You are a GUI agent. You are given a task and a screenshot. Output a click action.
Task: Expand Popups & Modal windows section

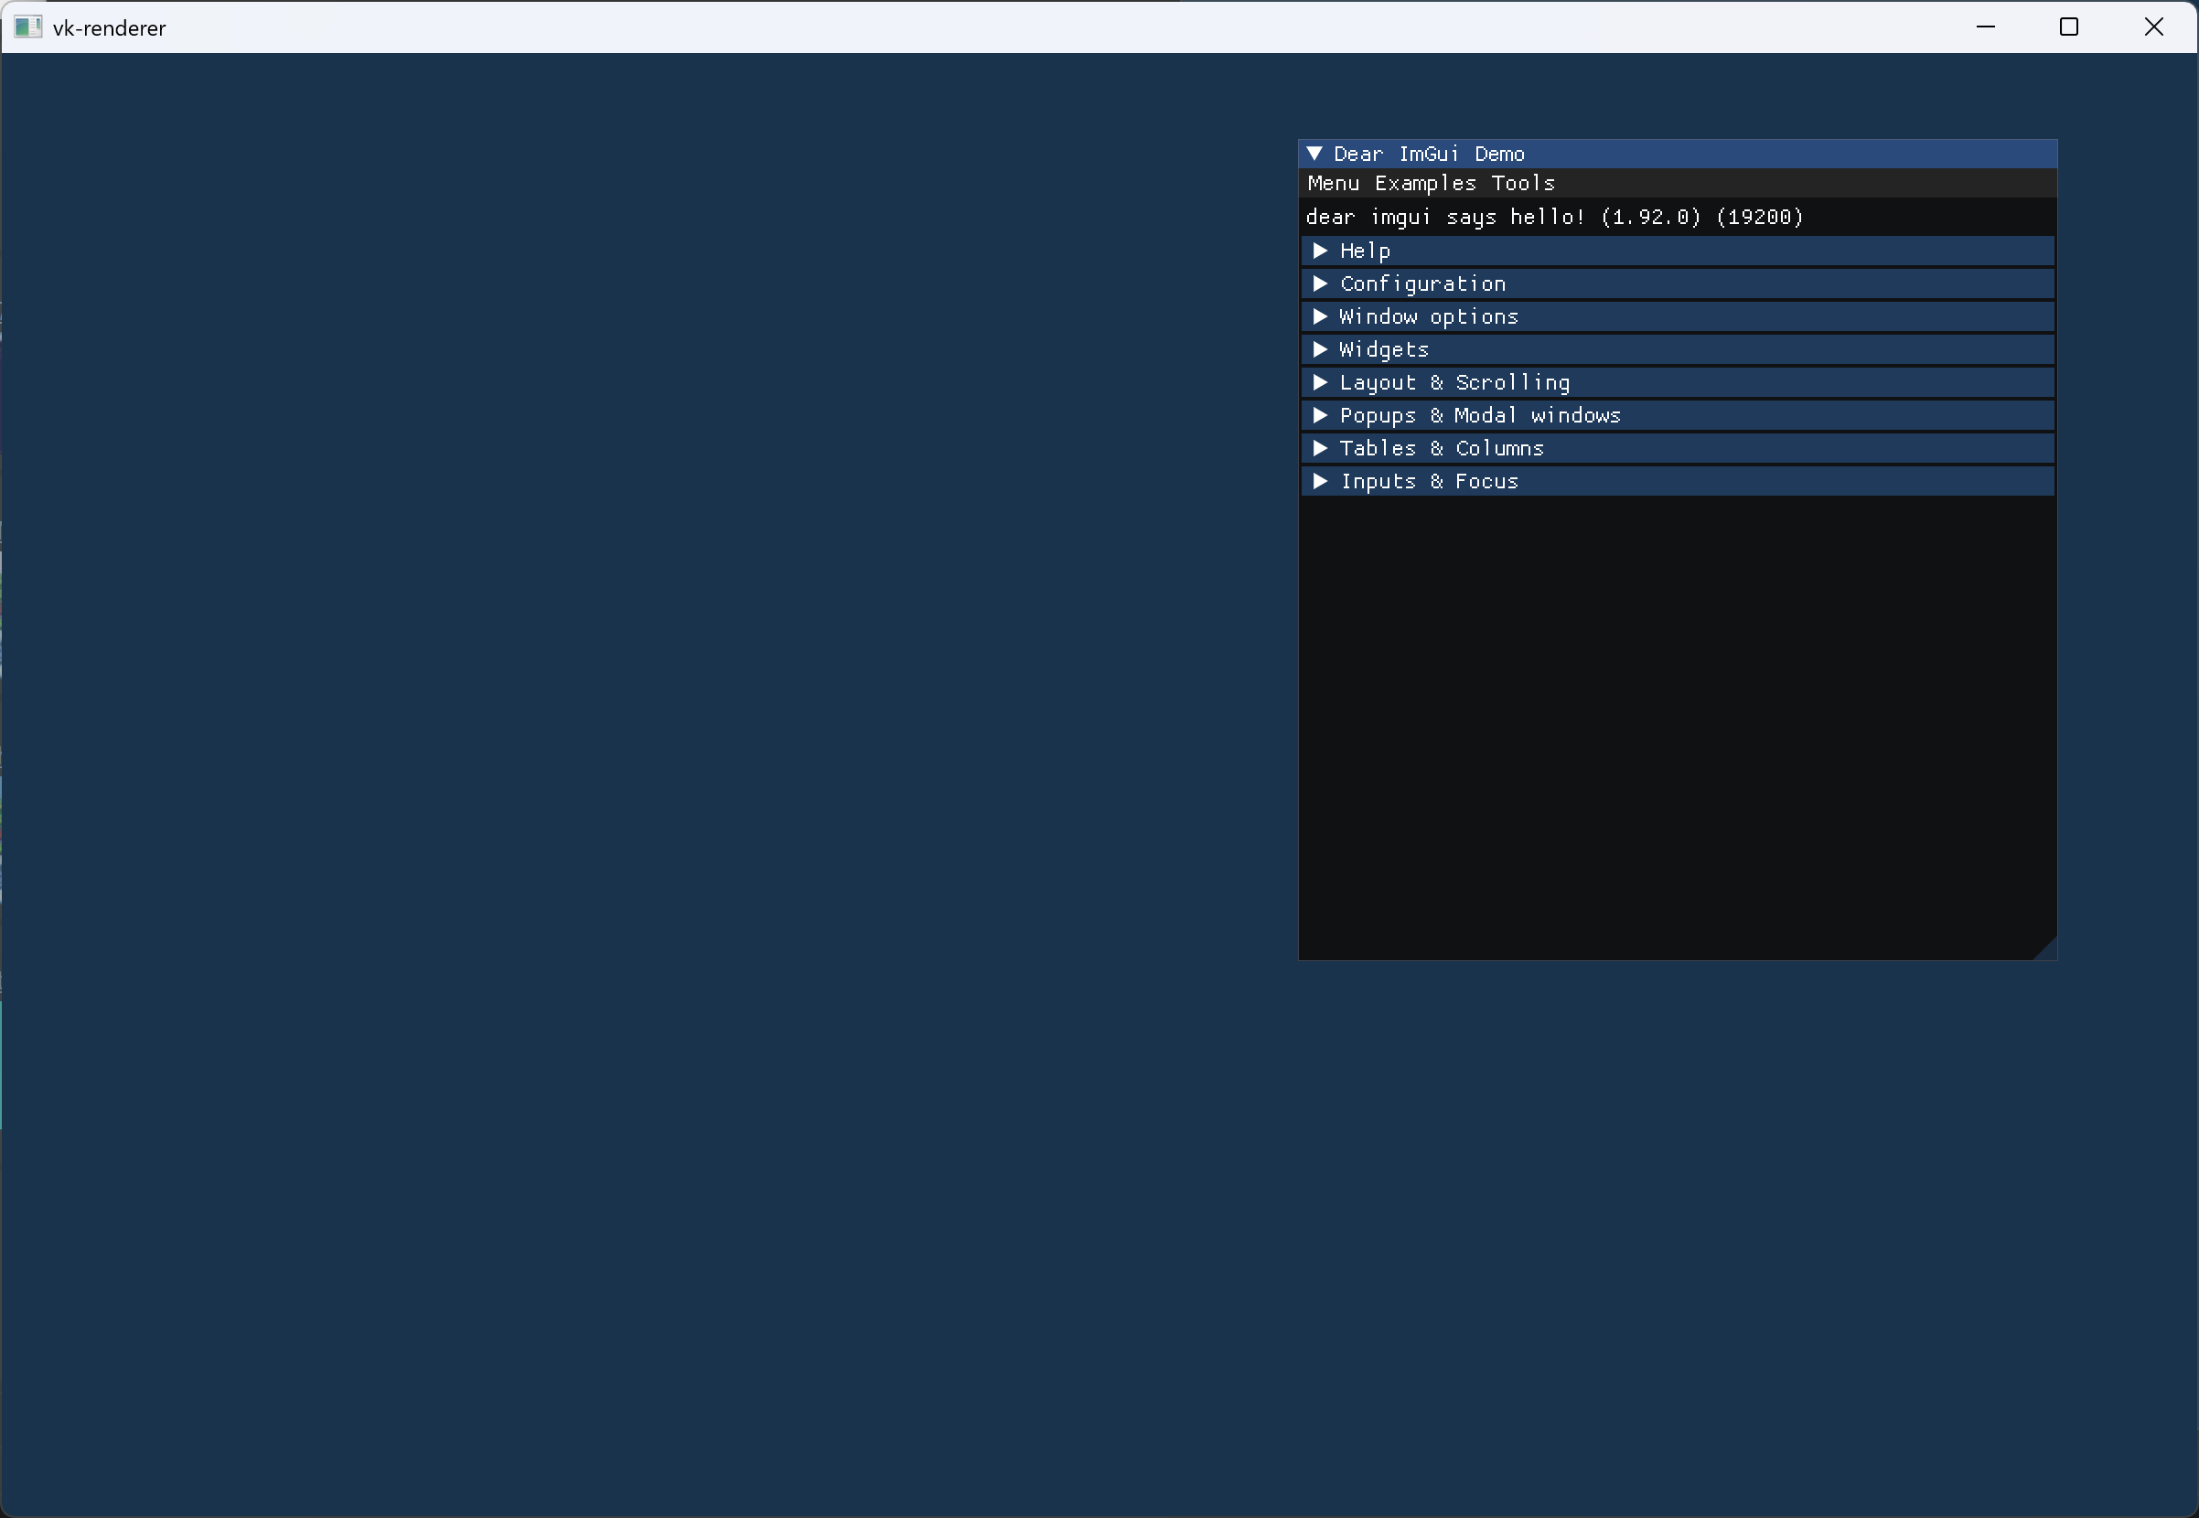coord(1677,416)
